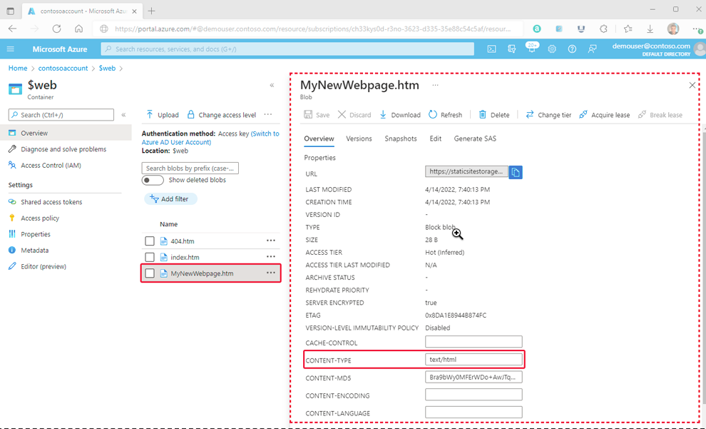Open Overview in the left menu
The width and height of the screenshot is (706, 429).
(66, 133)
